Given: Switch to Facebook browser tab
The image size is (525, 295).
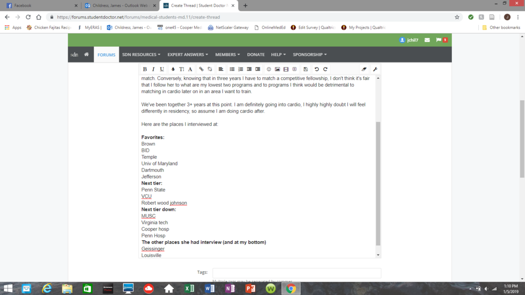Looking at the screenshot, I should tap(42, 6).
